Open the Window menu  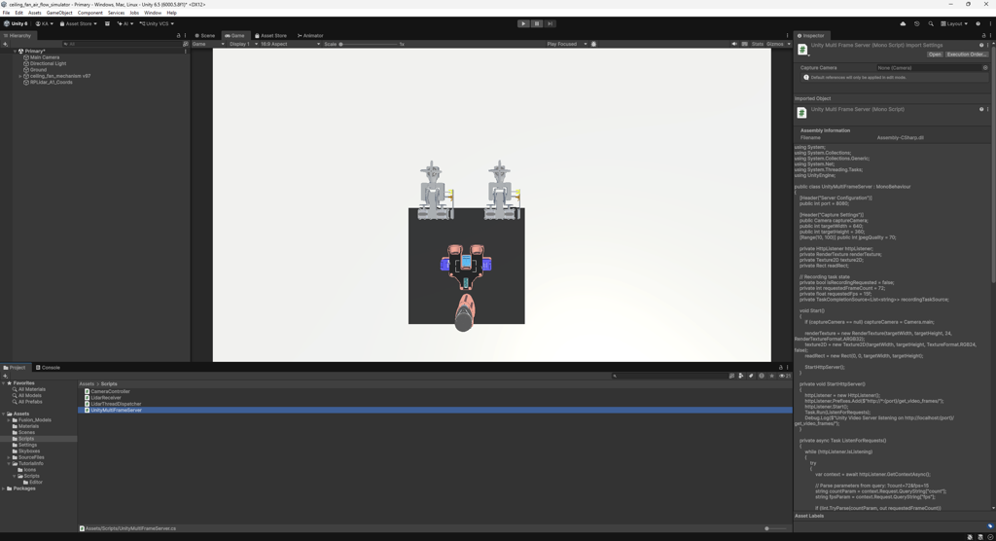point(153,13)
